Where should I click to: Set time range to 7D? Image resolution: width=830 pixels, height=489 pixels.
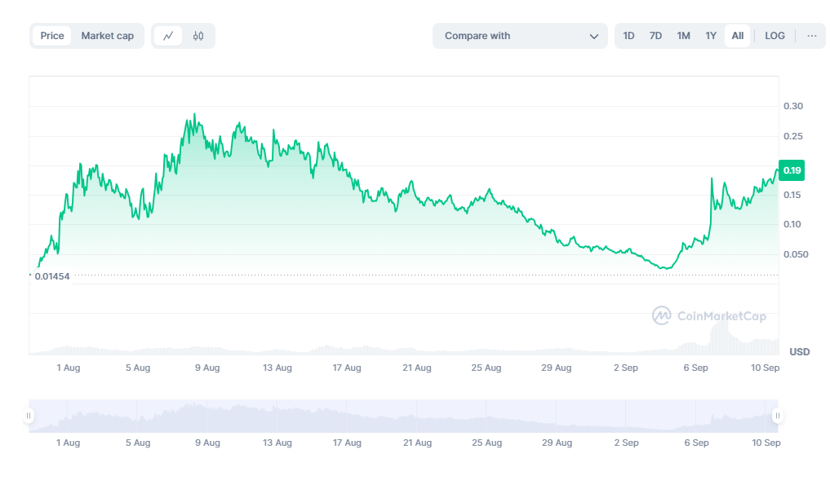click(x=655, y=36)
